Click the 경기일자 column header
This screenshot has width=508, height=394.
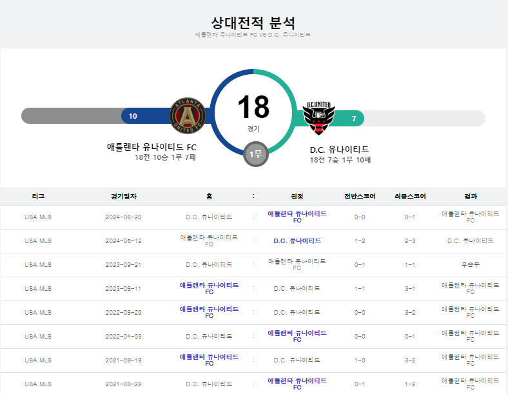click(123, 196)
